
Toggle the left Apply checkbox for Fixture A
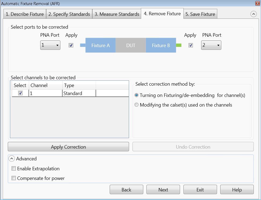[71, 45]
